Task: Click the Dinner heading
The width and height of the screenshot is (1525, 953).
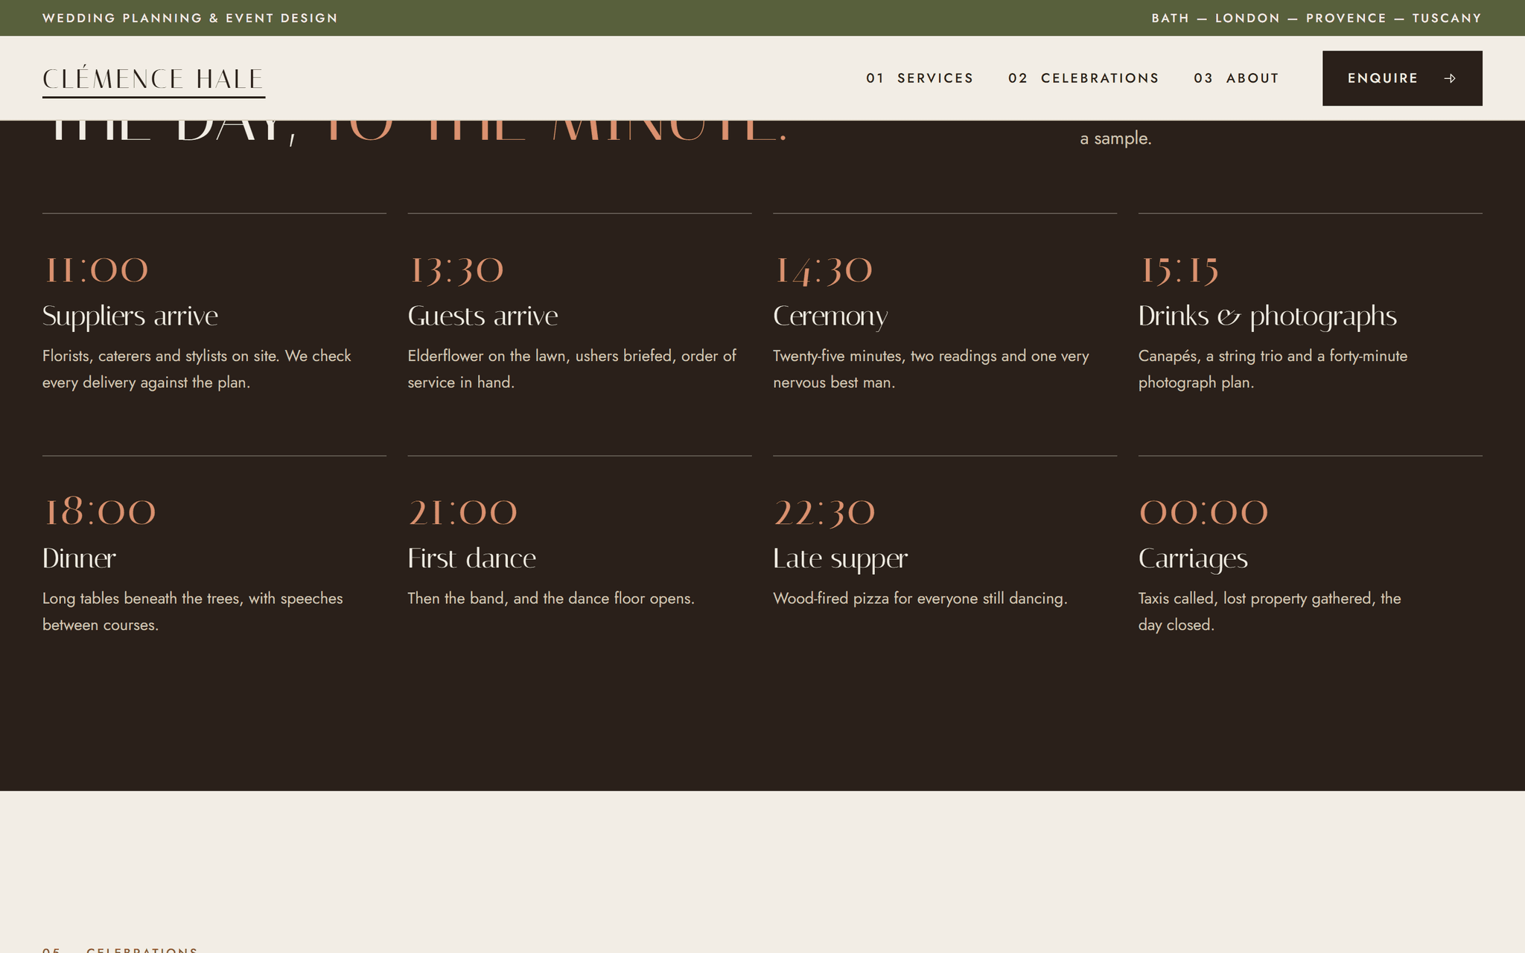Action: pyautogui.click(x=79, y=558)
